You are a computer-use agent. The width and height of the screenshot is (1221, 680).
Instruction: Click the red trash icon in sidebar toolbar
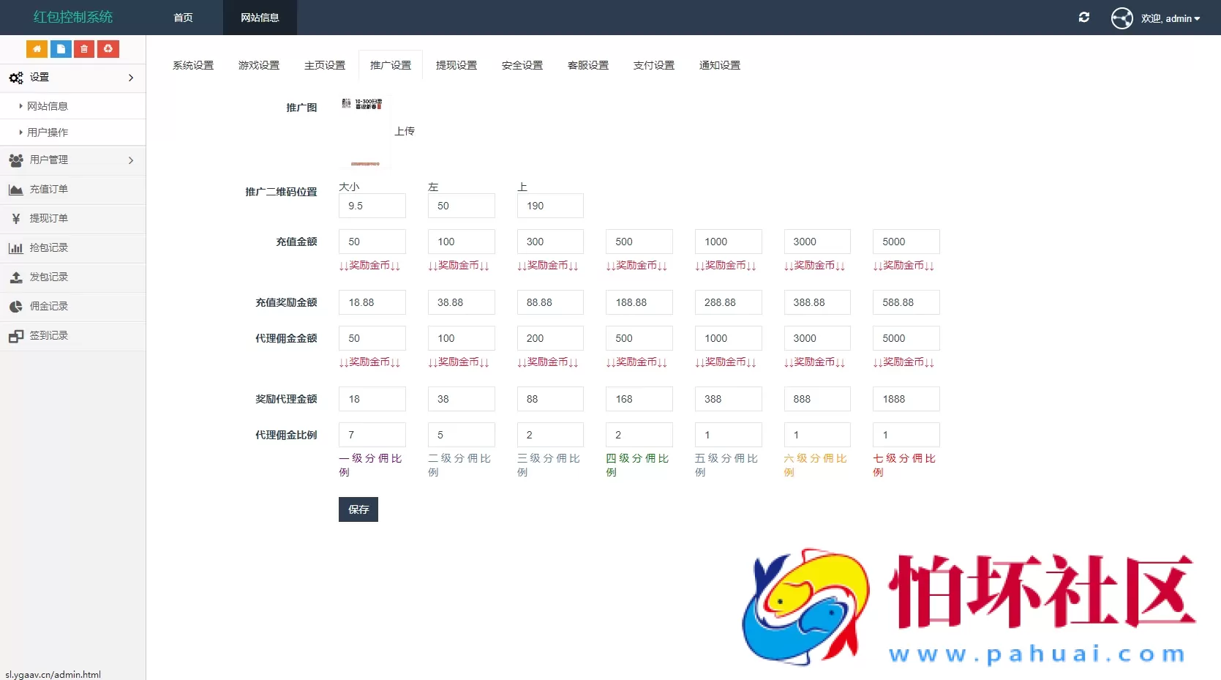point(83,49)
